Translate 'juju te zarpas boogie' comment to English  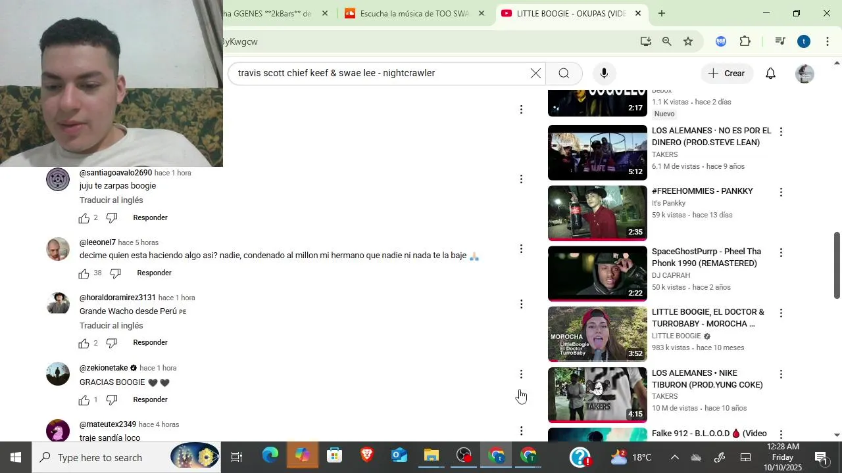point(111,200)
